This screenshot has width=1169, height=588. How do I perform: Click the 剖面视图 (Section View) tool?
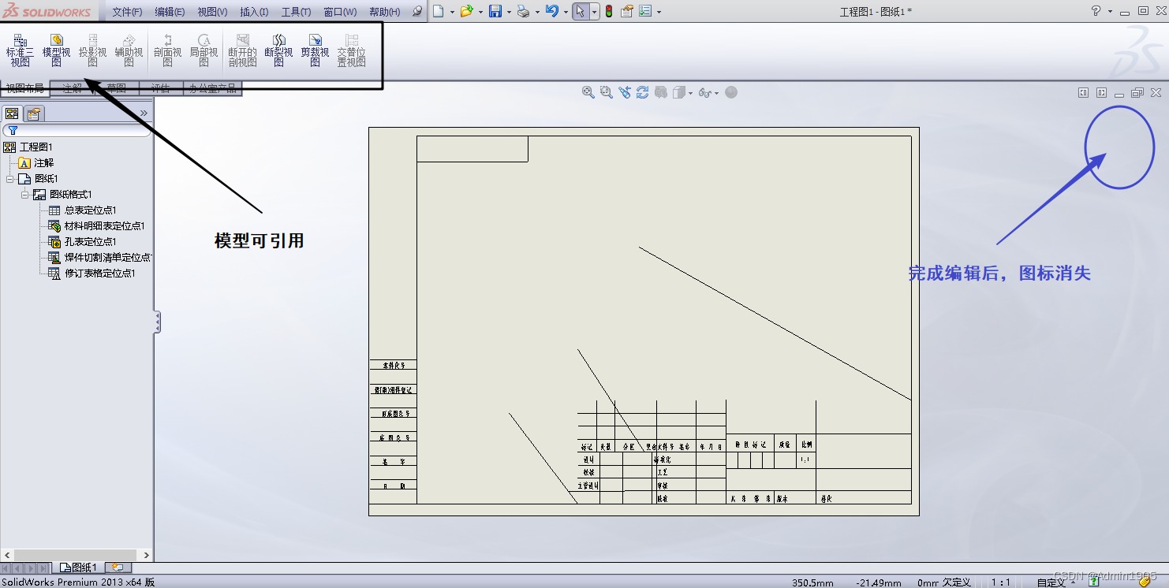167,50
